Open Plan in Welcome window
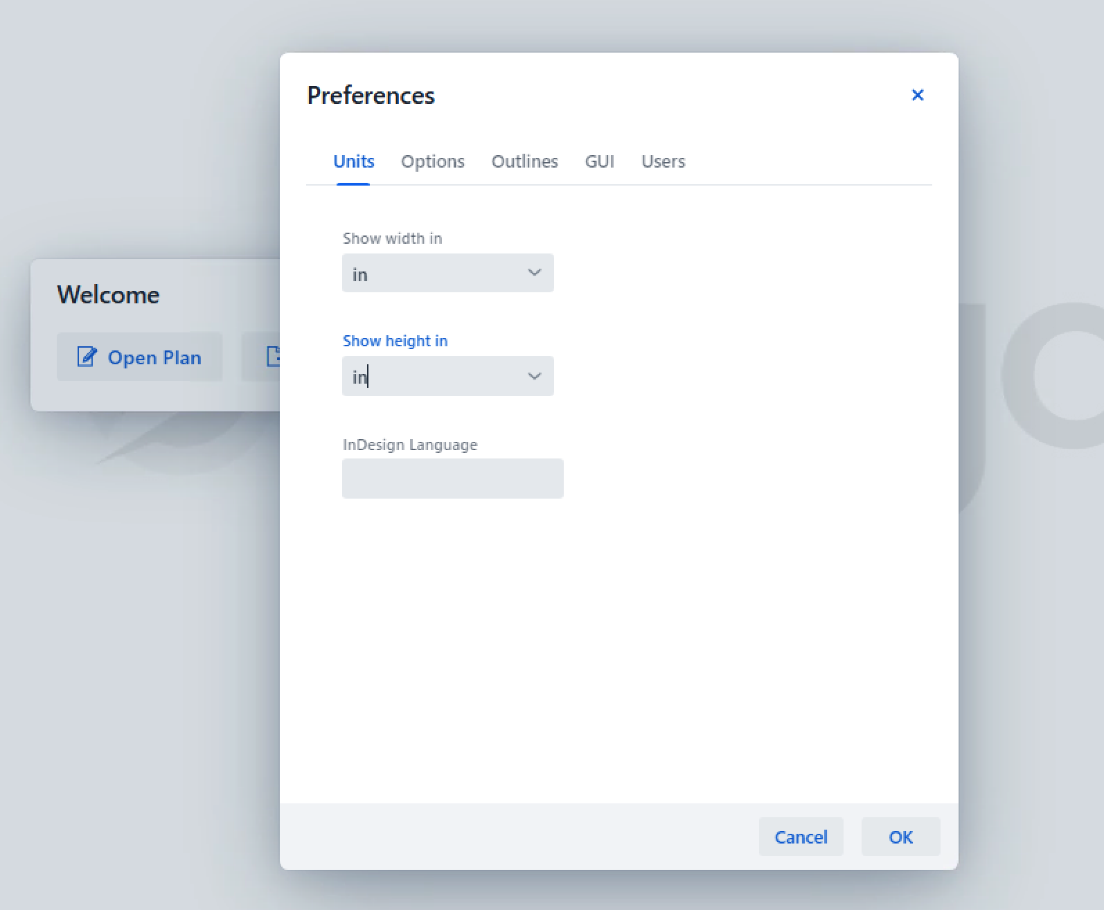 pos(139,357)
